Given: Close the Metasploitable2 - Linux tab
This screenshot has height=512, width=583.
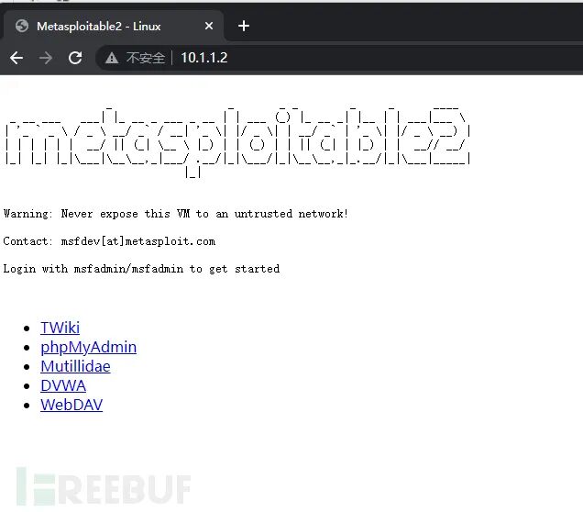Looking at the screenshot, I should pyautogui.click(x=209, y=26).
